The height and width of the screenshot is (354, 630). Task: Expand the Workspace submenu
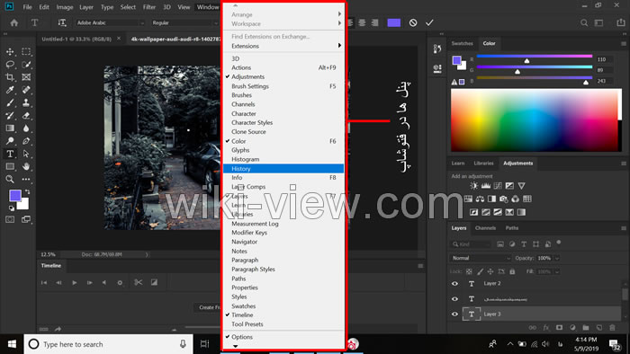coord(283,23)
